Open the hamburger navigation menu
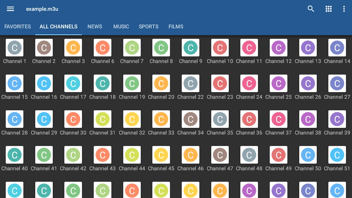The height and width of the screenshot is (198, 352). coord(11,9)
